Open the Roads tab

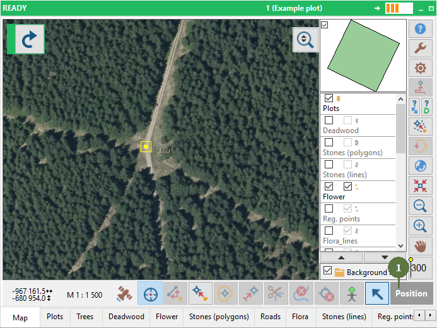click(x=271, y=317)
